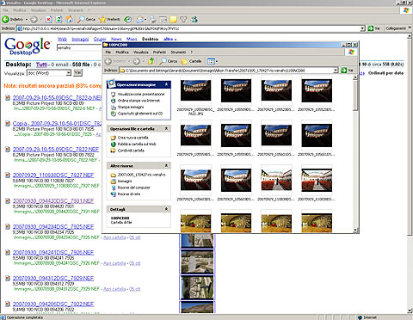The height and width of the screenshot is (320, 413).
Task: Open the Strumenti menu in Explorer window
Action: pos(178,52)
